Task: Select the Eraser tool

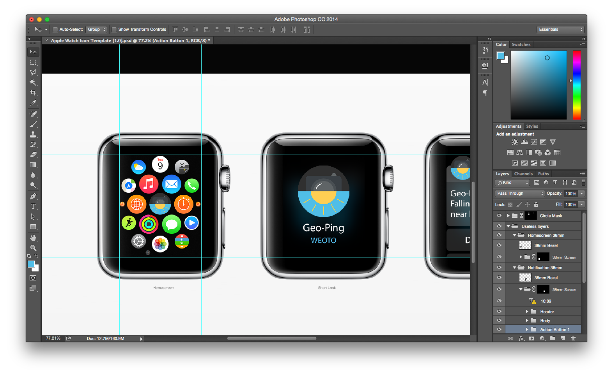Action: [x=33, y=155]
